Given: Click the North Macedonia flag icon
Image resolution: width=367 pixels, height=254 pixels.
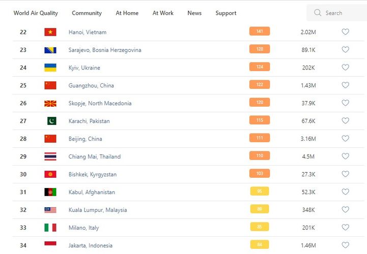Looking at the screenshot, I should pyautogui.click(x=50, y=103).
